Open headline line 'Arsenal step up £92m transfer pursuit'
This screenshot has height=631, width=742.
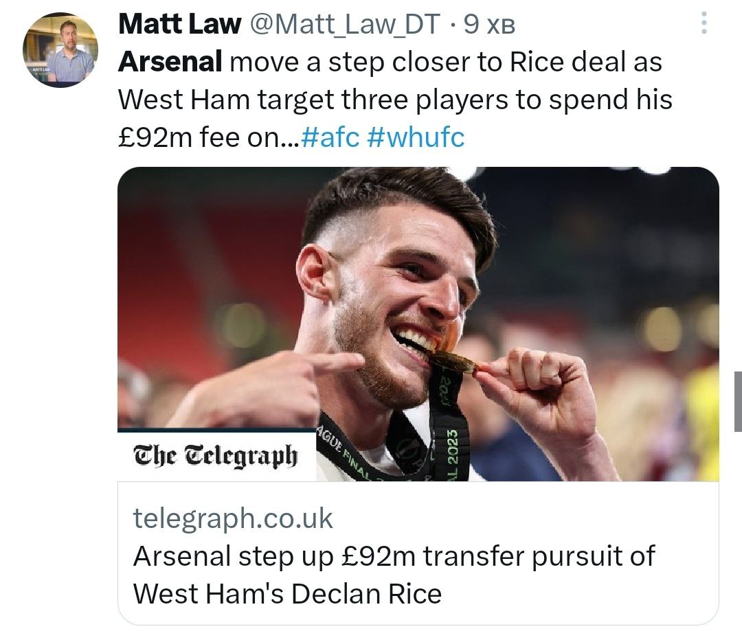pyautogui.click(x=394, y=555)
